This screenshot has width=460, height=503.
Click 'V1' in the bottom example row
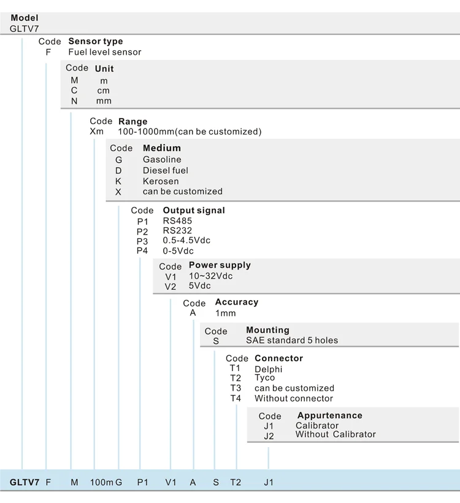coord(171,483)
